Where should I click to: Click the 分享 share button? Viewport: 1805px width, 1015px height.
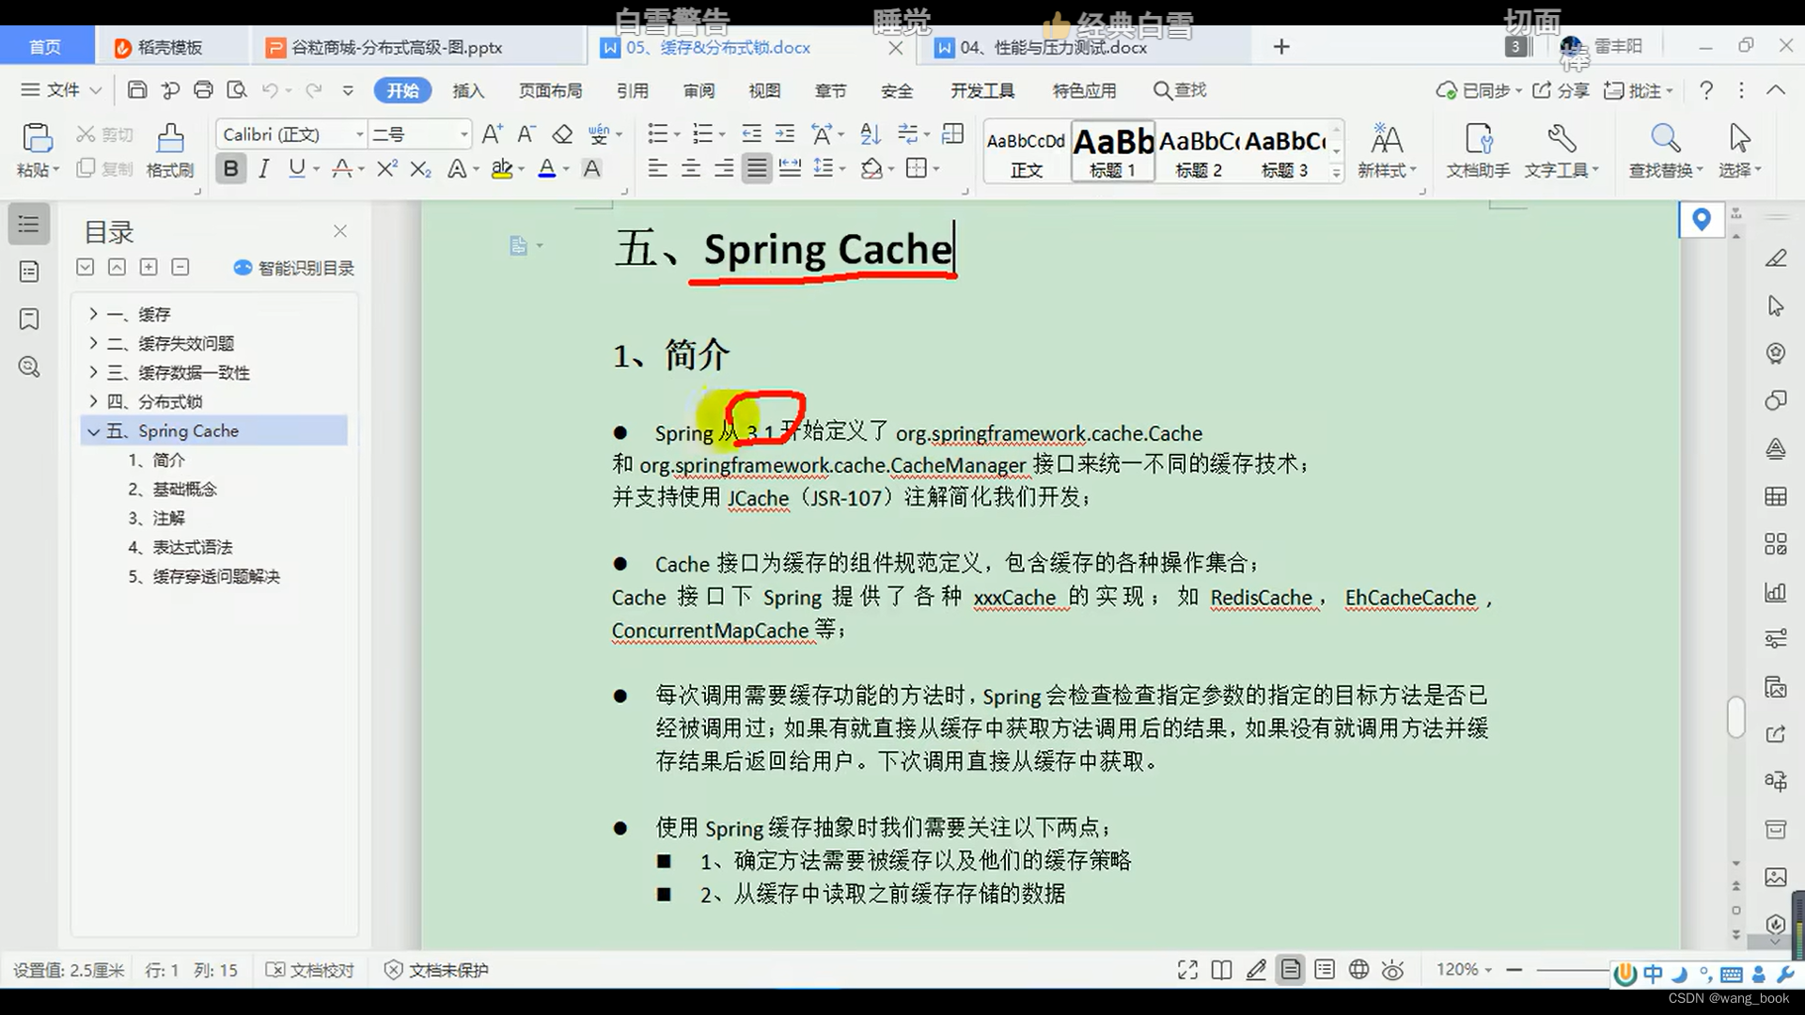1561,90
